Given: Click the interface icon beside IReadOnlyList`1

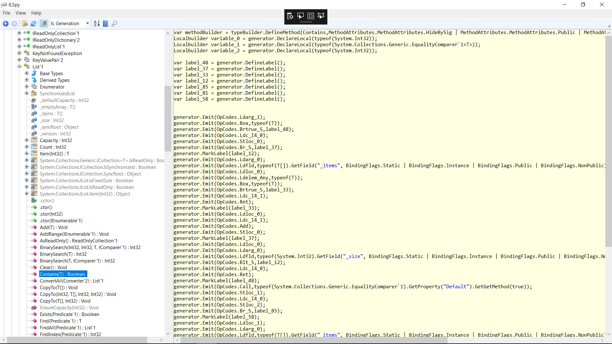Looking at the screenshot, I should [27, 47].
